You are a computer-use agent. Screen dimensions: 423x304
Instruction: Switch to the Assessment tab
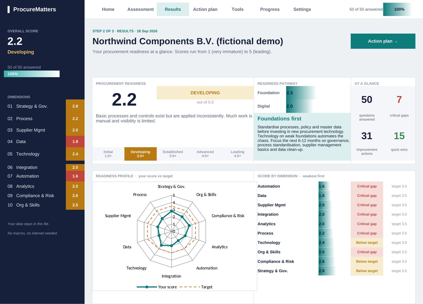click(x=140, y=9)
